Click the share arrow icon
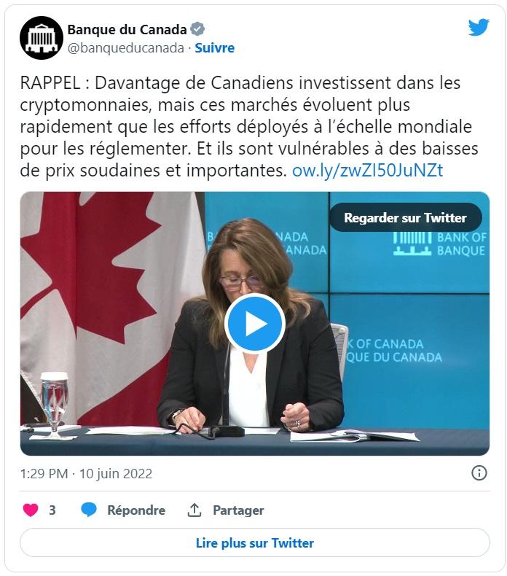The height and width of the screenshot is (576, 507). pos(194,510)
